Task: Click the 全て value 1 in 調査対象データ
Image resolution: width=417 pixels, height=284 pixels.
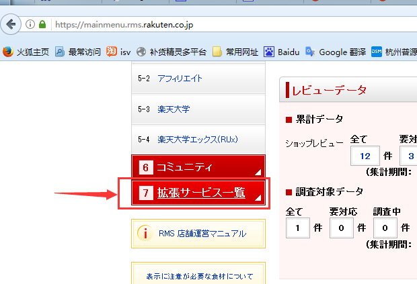Action: pos(297,228)
